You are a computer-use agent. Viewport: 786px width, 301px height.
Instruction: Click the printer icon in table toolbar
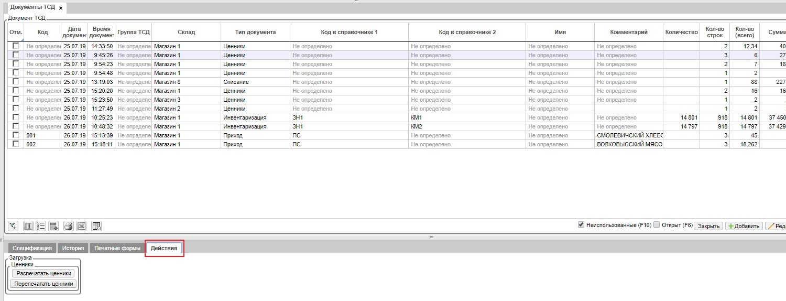pos(68,226)
